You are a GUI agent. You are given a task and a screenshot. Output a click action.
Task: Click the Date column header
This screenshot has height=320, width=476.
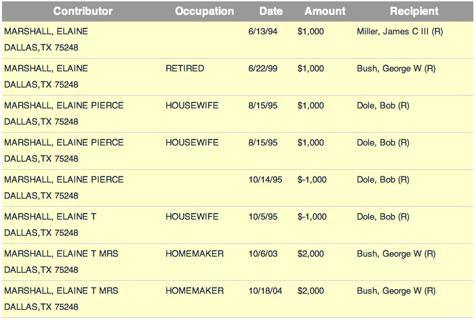click(x=271, y=11)
